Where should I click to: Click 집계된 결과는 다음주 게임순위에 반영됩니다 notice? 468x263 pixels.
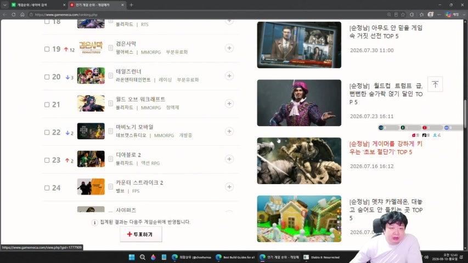click(x=145, y=222)
